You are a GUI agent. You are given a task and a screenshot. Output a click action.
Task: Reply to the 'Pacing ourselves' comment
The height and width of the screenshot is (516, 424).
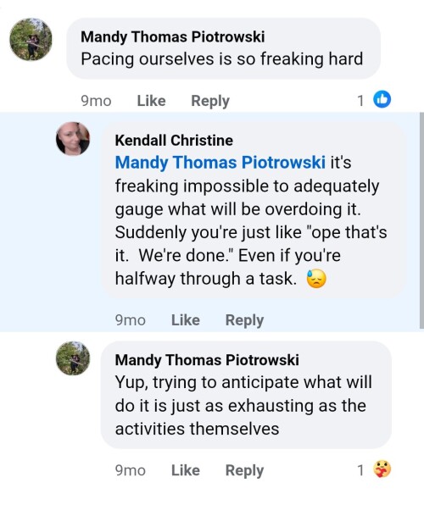(x=210, y=101)
